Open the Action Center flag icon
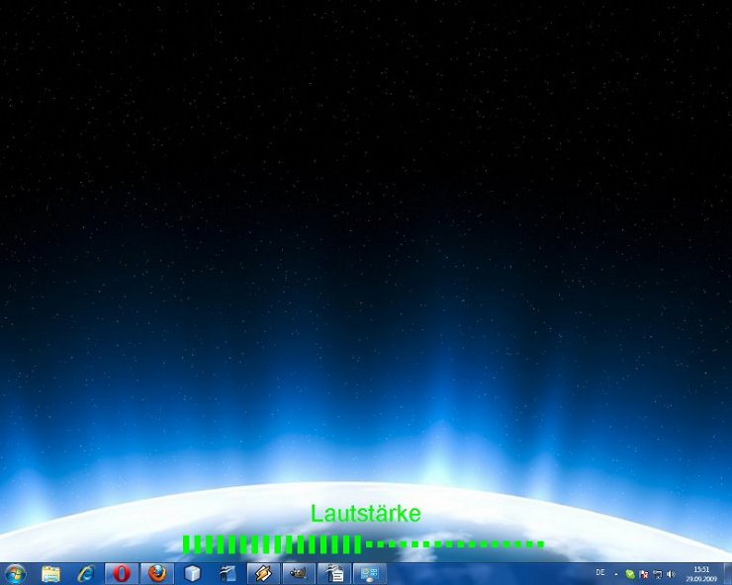 (x=643, y=574)
